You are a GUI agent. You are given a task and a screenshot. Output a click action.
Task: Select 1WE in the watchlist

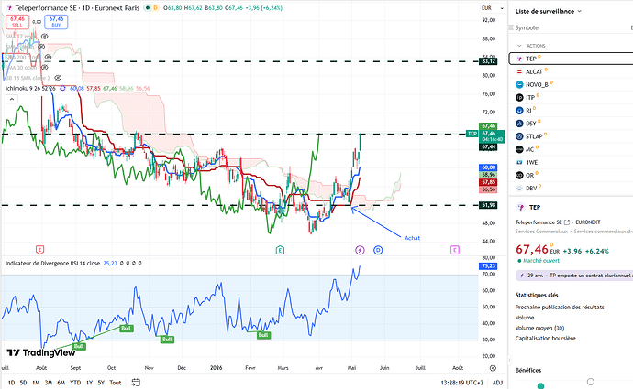[571, 162]
